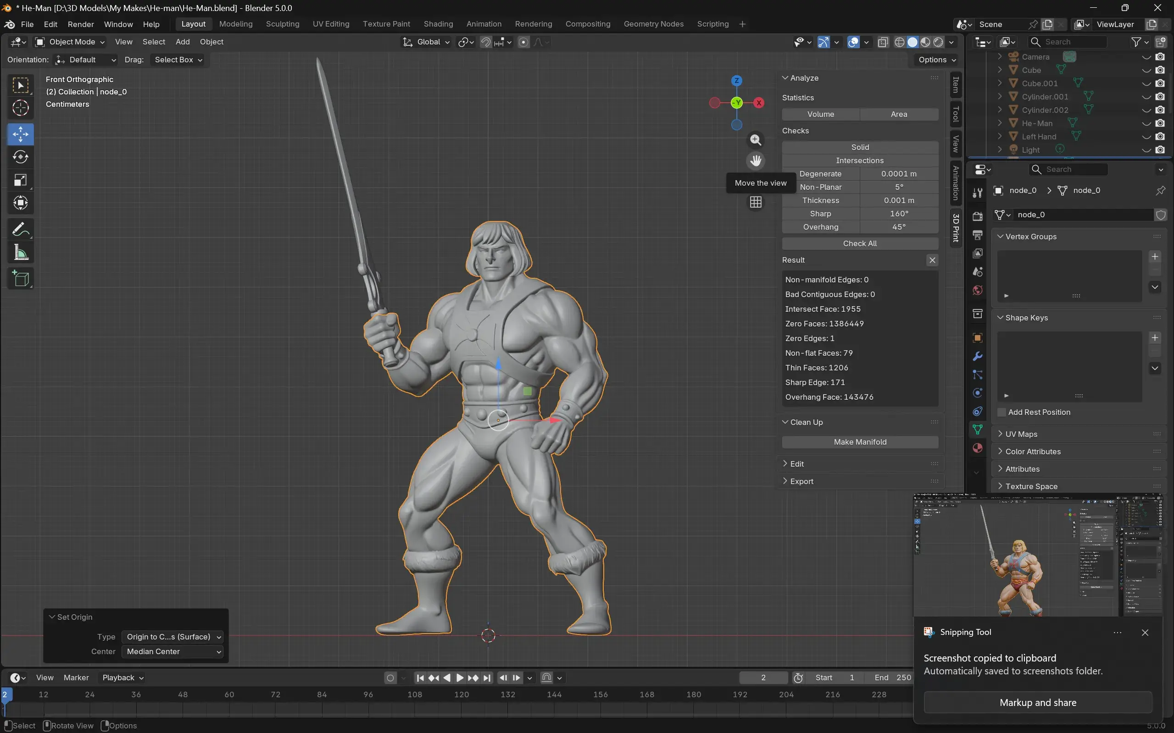Open the viewport Add menu
The width and height of the screenshot is (1174, 733).
pyautogui.click(x=183, y=42)
